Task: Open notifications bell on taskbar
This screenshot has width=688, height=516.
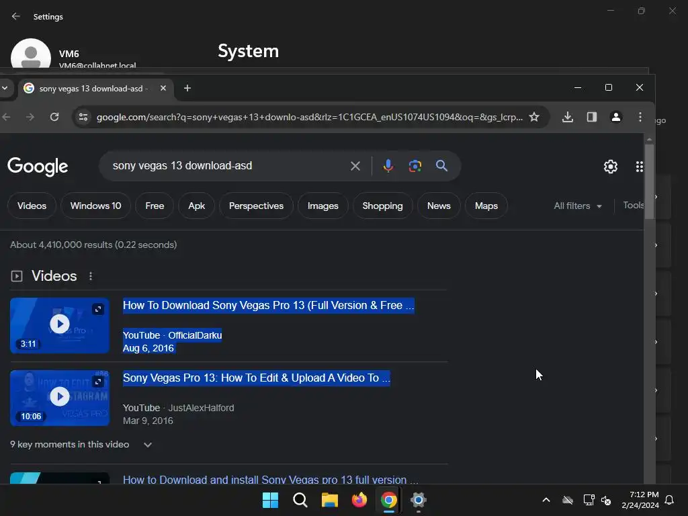Action: pos(670,500)
